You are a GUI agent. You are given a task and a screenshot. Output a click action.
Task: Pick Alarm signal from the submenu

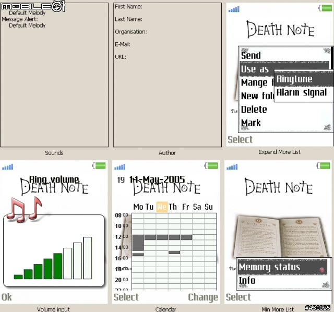pos(304,92)
